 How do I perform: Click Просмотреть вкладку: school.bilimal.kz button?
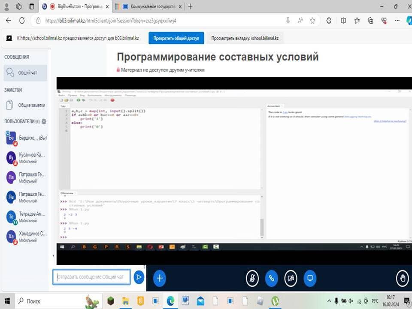point(245,38)
